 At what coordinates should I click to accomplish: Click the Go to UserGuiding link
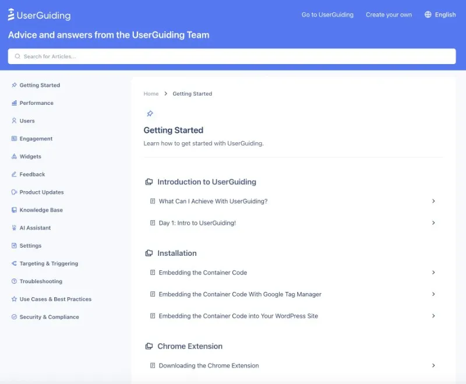click(327, 15)
